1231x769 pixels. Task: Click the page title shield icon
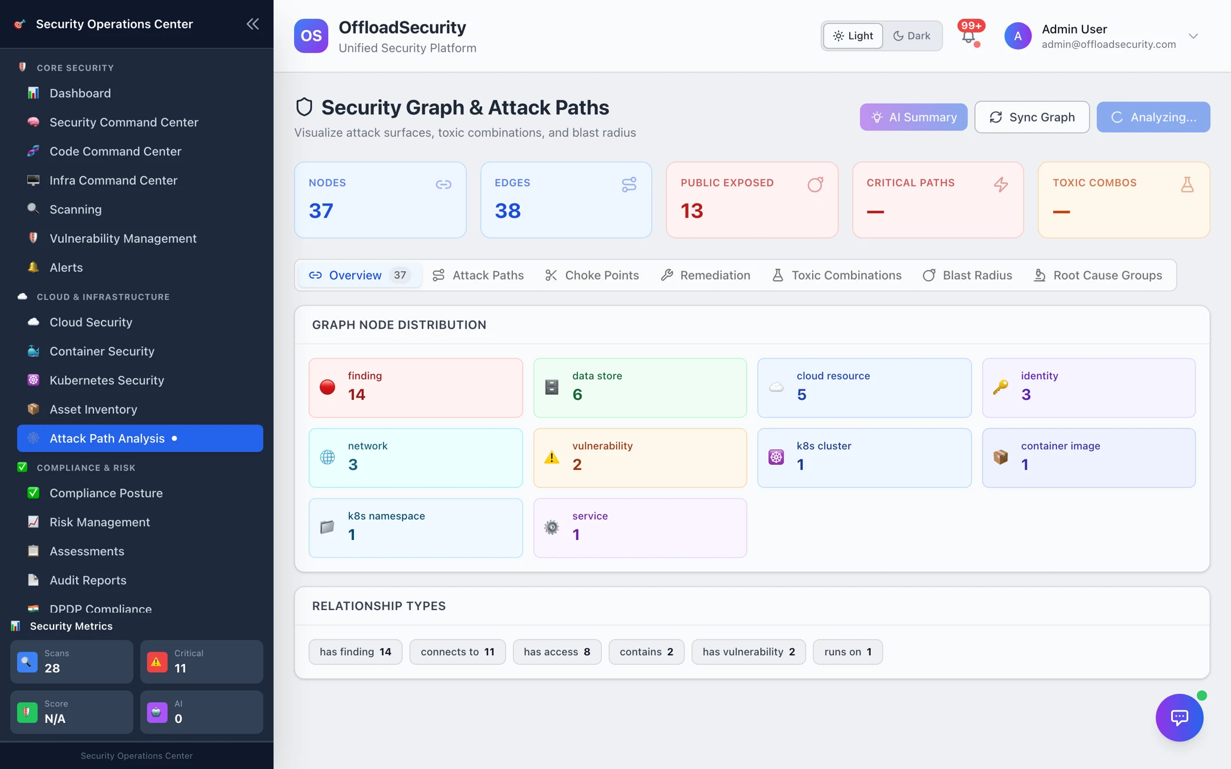(x=304, y=107)
